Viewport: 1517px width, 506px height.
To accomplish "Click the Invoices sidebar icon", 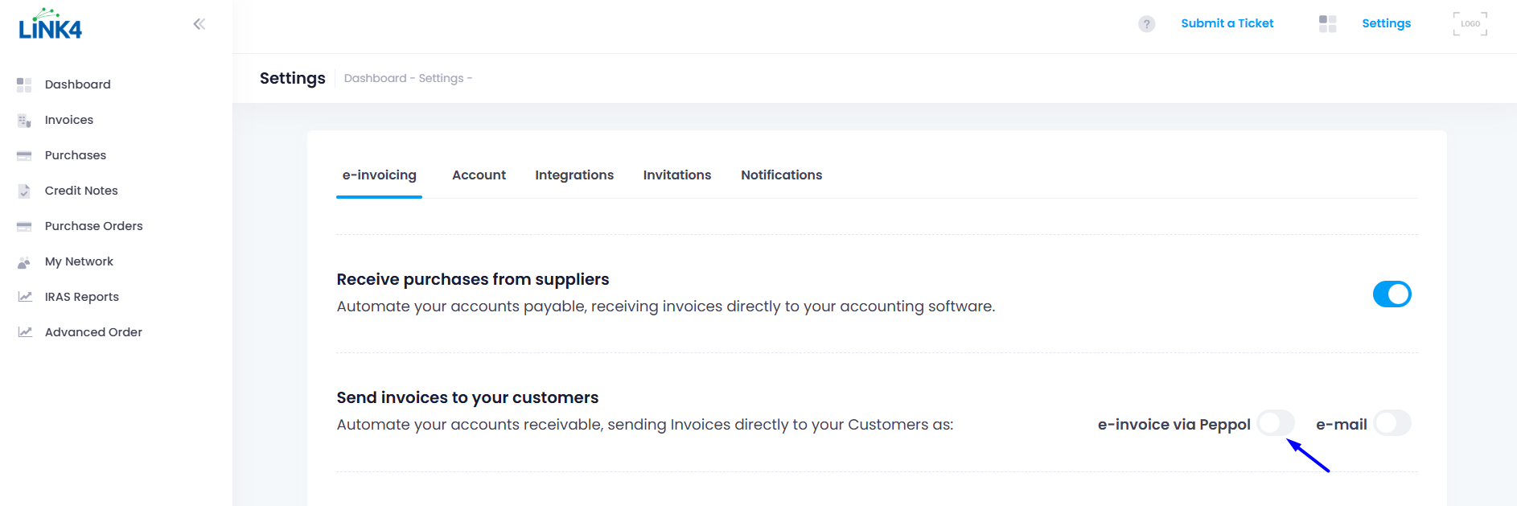I will (x=24, y=121).
